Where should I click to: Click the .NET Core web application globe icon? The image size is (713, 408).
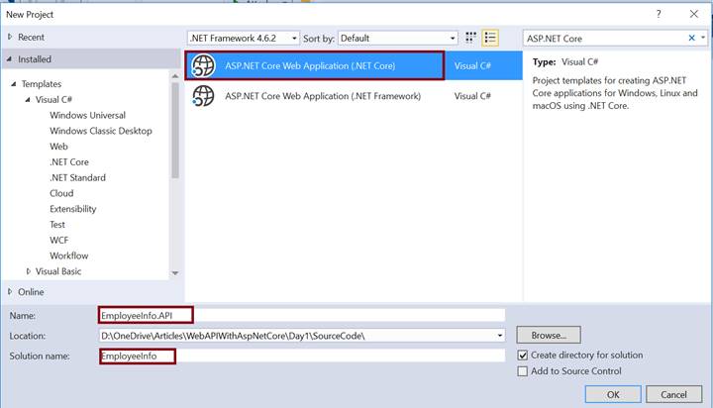click(203, 65)
